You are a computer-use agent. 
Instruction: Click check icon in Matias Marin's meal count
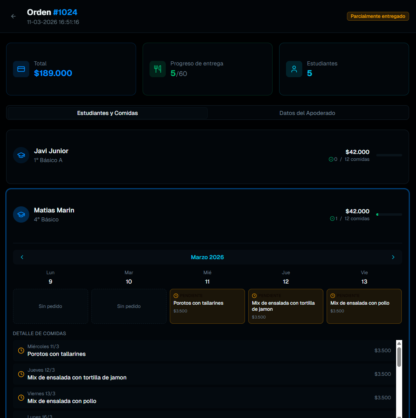[x=332, y=219]
